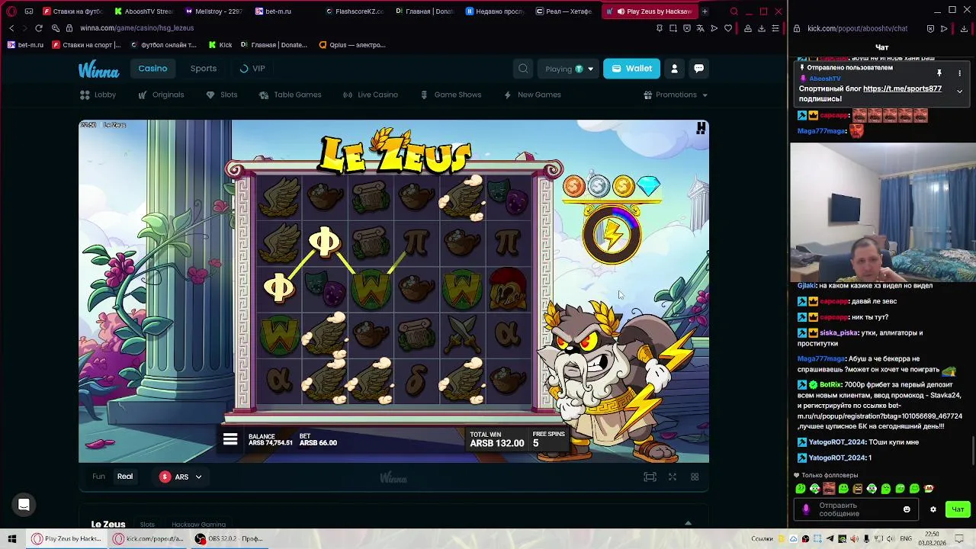Go to Lobby category
The width and height of the screenshot is (976, 549).
(98, 95)
